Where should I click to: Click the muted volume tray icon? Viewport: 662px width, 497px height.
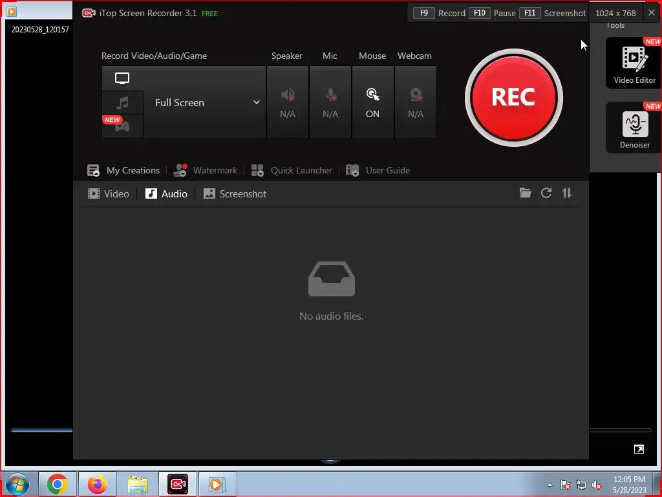[597, 485]
